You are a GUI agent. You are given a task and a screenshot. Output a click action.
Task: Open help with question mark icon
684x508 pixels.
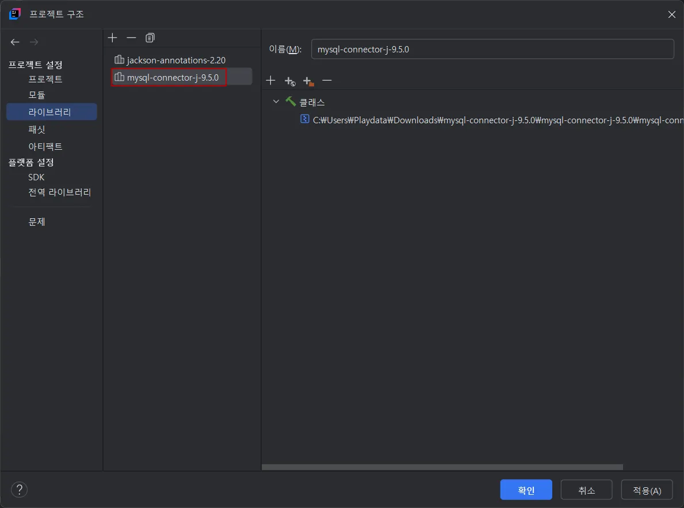click(x=19, y=490)
